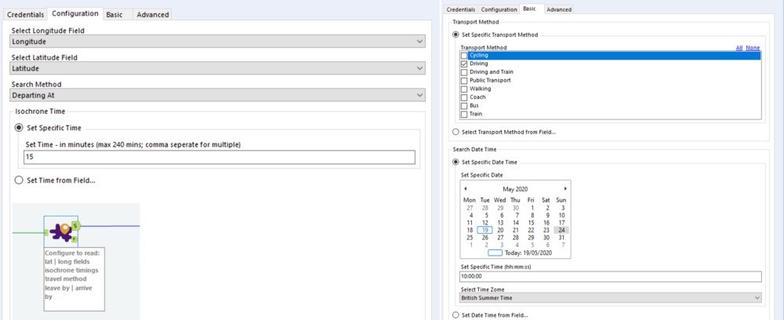Select May 24 in the calendar

tap(561, 230)
